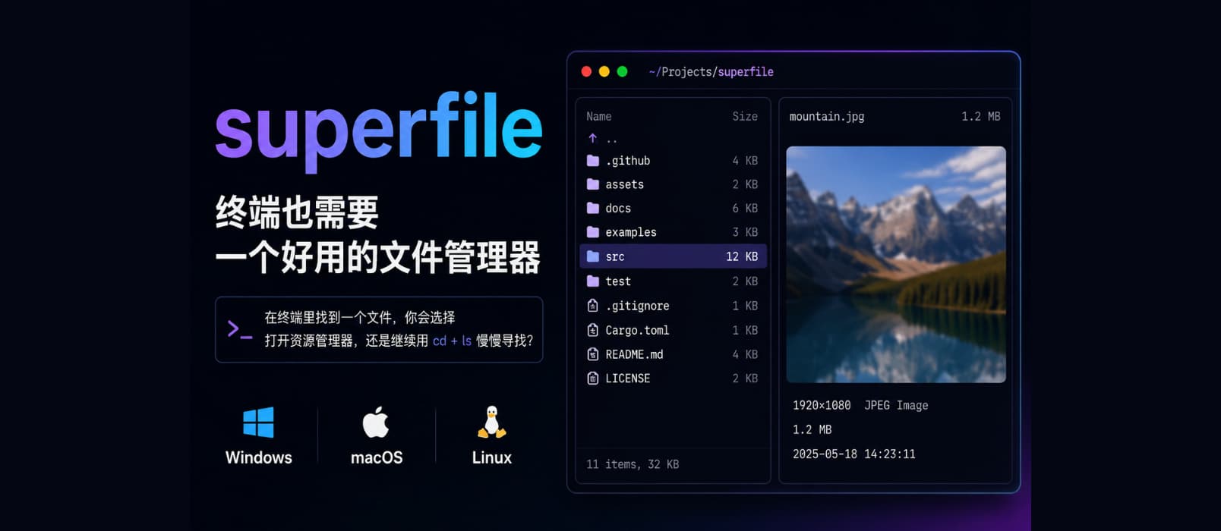Click the green maximize window dot
1221x531 pixels.
pyautogui.click(x=623, y=71)
